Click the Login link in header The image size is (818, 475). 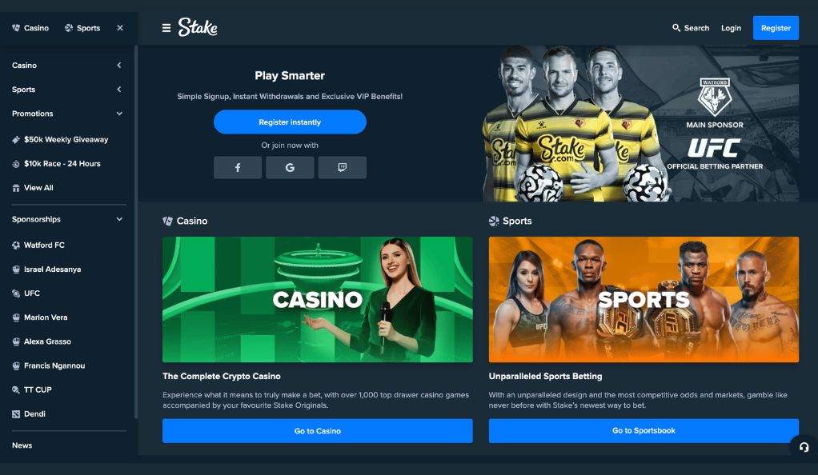tap(731, 28)
